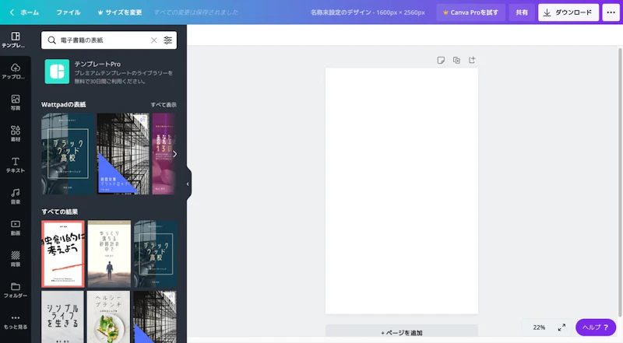Select beige cover with walking man
The height and width of the screenshot is (343, 623).
click(x=109, y=254)
